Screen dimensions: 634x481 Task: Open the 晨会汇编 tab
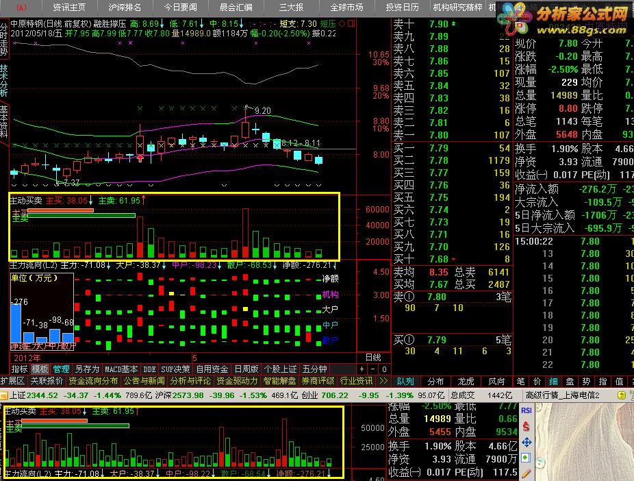click(x=236, y=8)
